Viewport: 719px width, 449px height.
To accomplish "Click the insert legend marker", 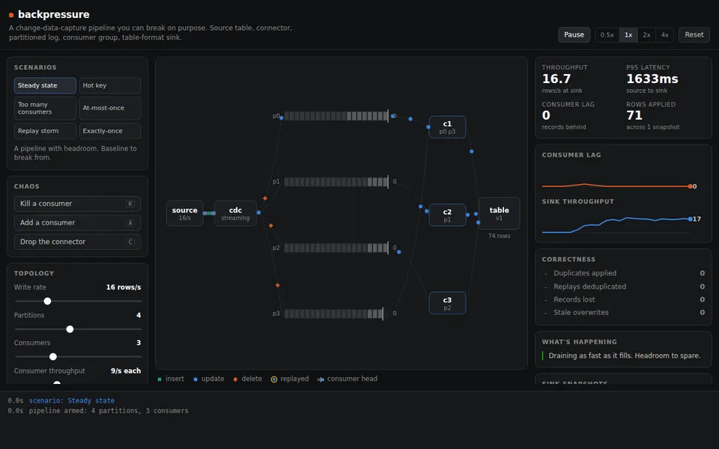I will pos(160,379).
